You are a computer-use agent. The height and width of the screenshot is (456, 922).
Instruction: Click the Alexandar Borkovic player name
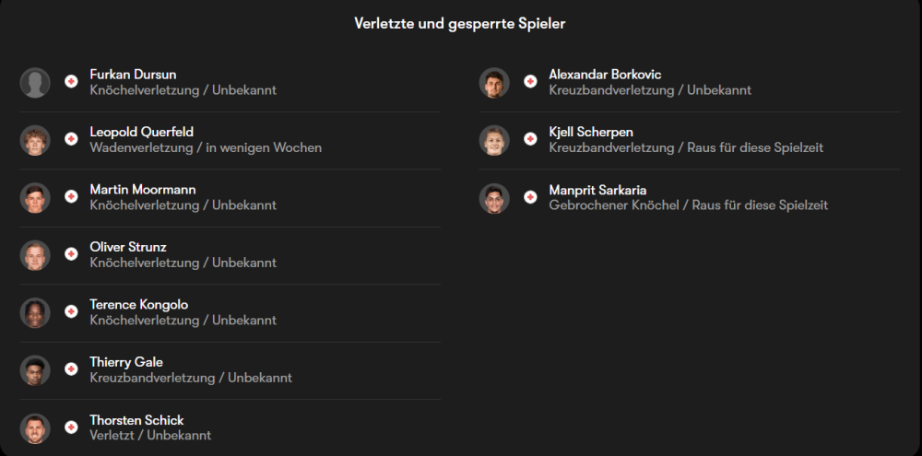605,75
